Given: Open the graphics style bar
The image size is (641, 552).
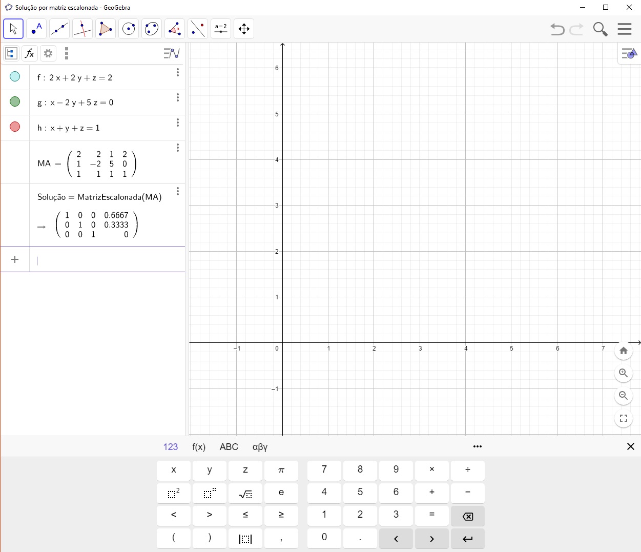Looking at the screenshot, I should (629, 53).
